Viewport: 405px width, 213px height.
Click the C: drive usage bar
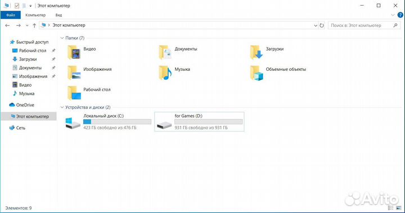pos(117,122)
